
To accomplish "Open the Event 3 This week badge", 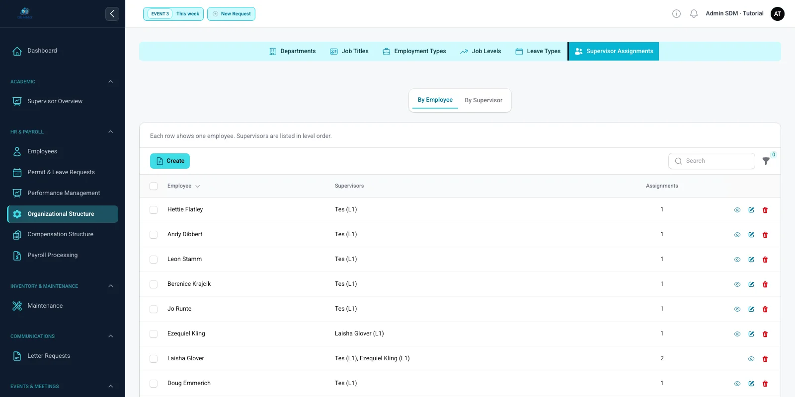I will 173,14.
